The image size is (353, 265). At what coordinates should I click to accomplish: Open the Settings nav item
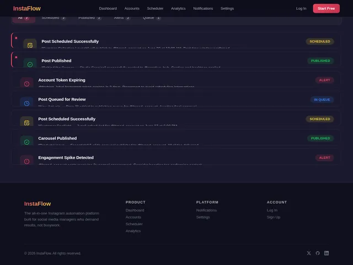[227, 8]
